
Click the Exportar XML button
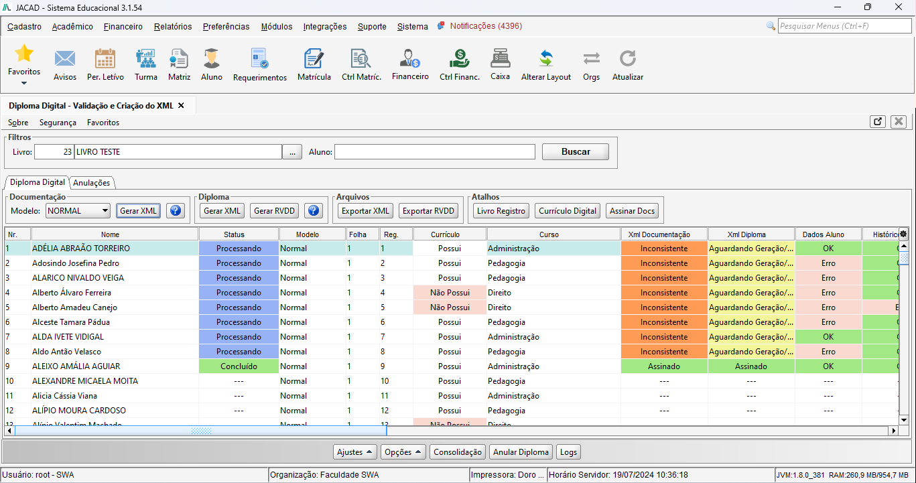(x=365, y=211)
